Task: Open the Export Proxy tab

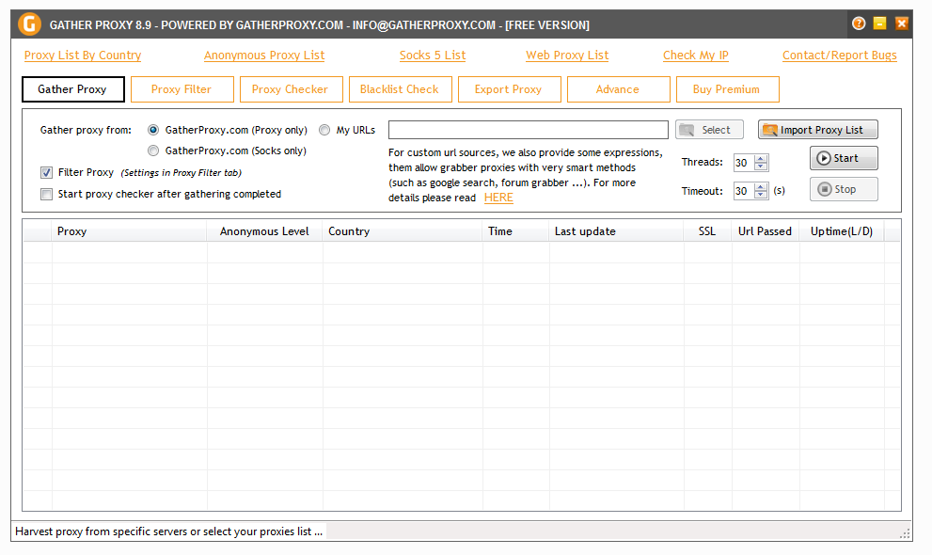Action: click(x=510, y=89)
